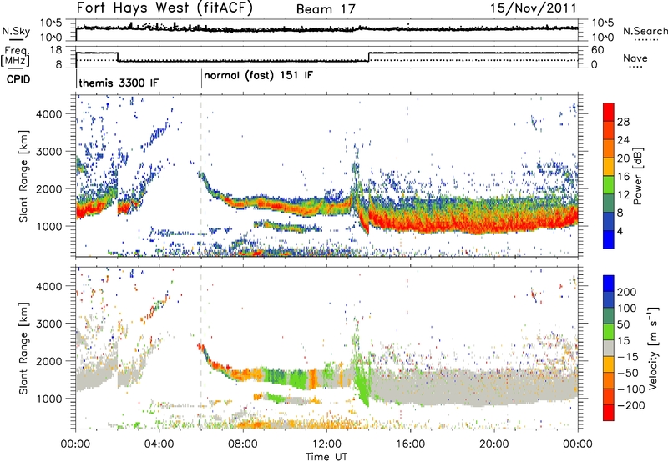The height and width of the screenshot is (462, 668).
Task: Click the '1000' tick on the velocity panel axis
Action: (49, 399)
